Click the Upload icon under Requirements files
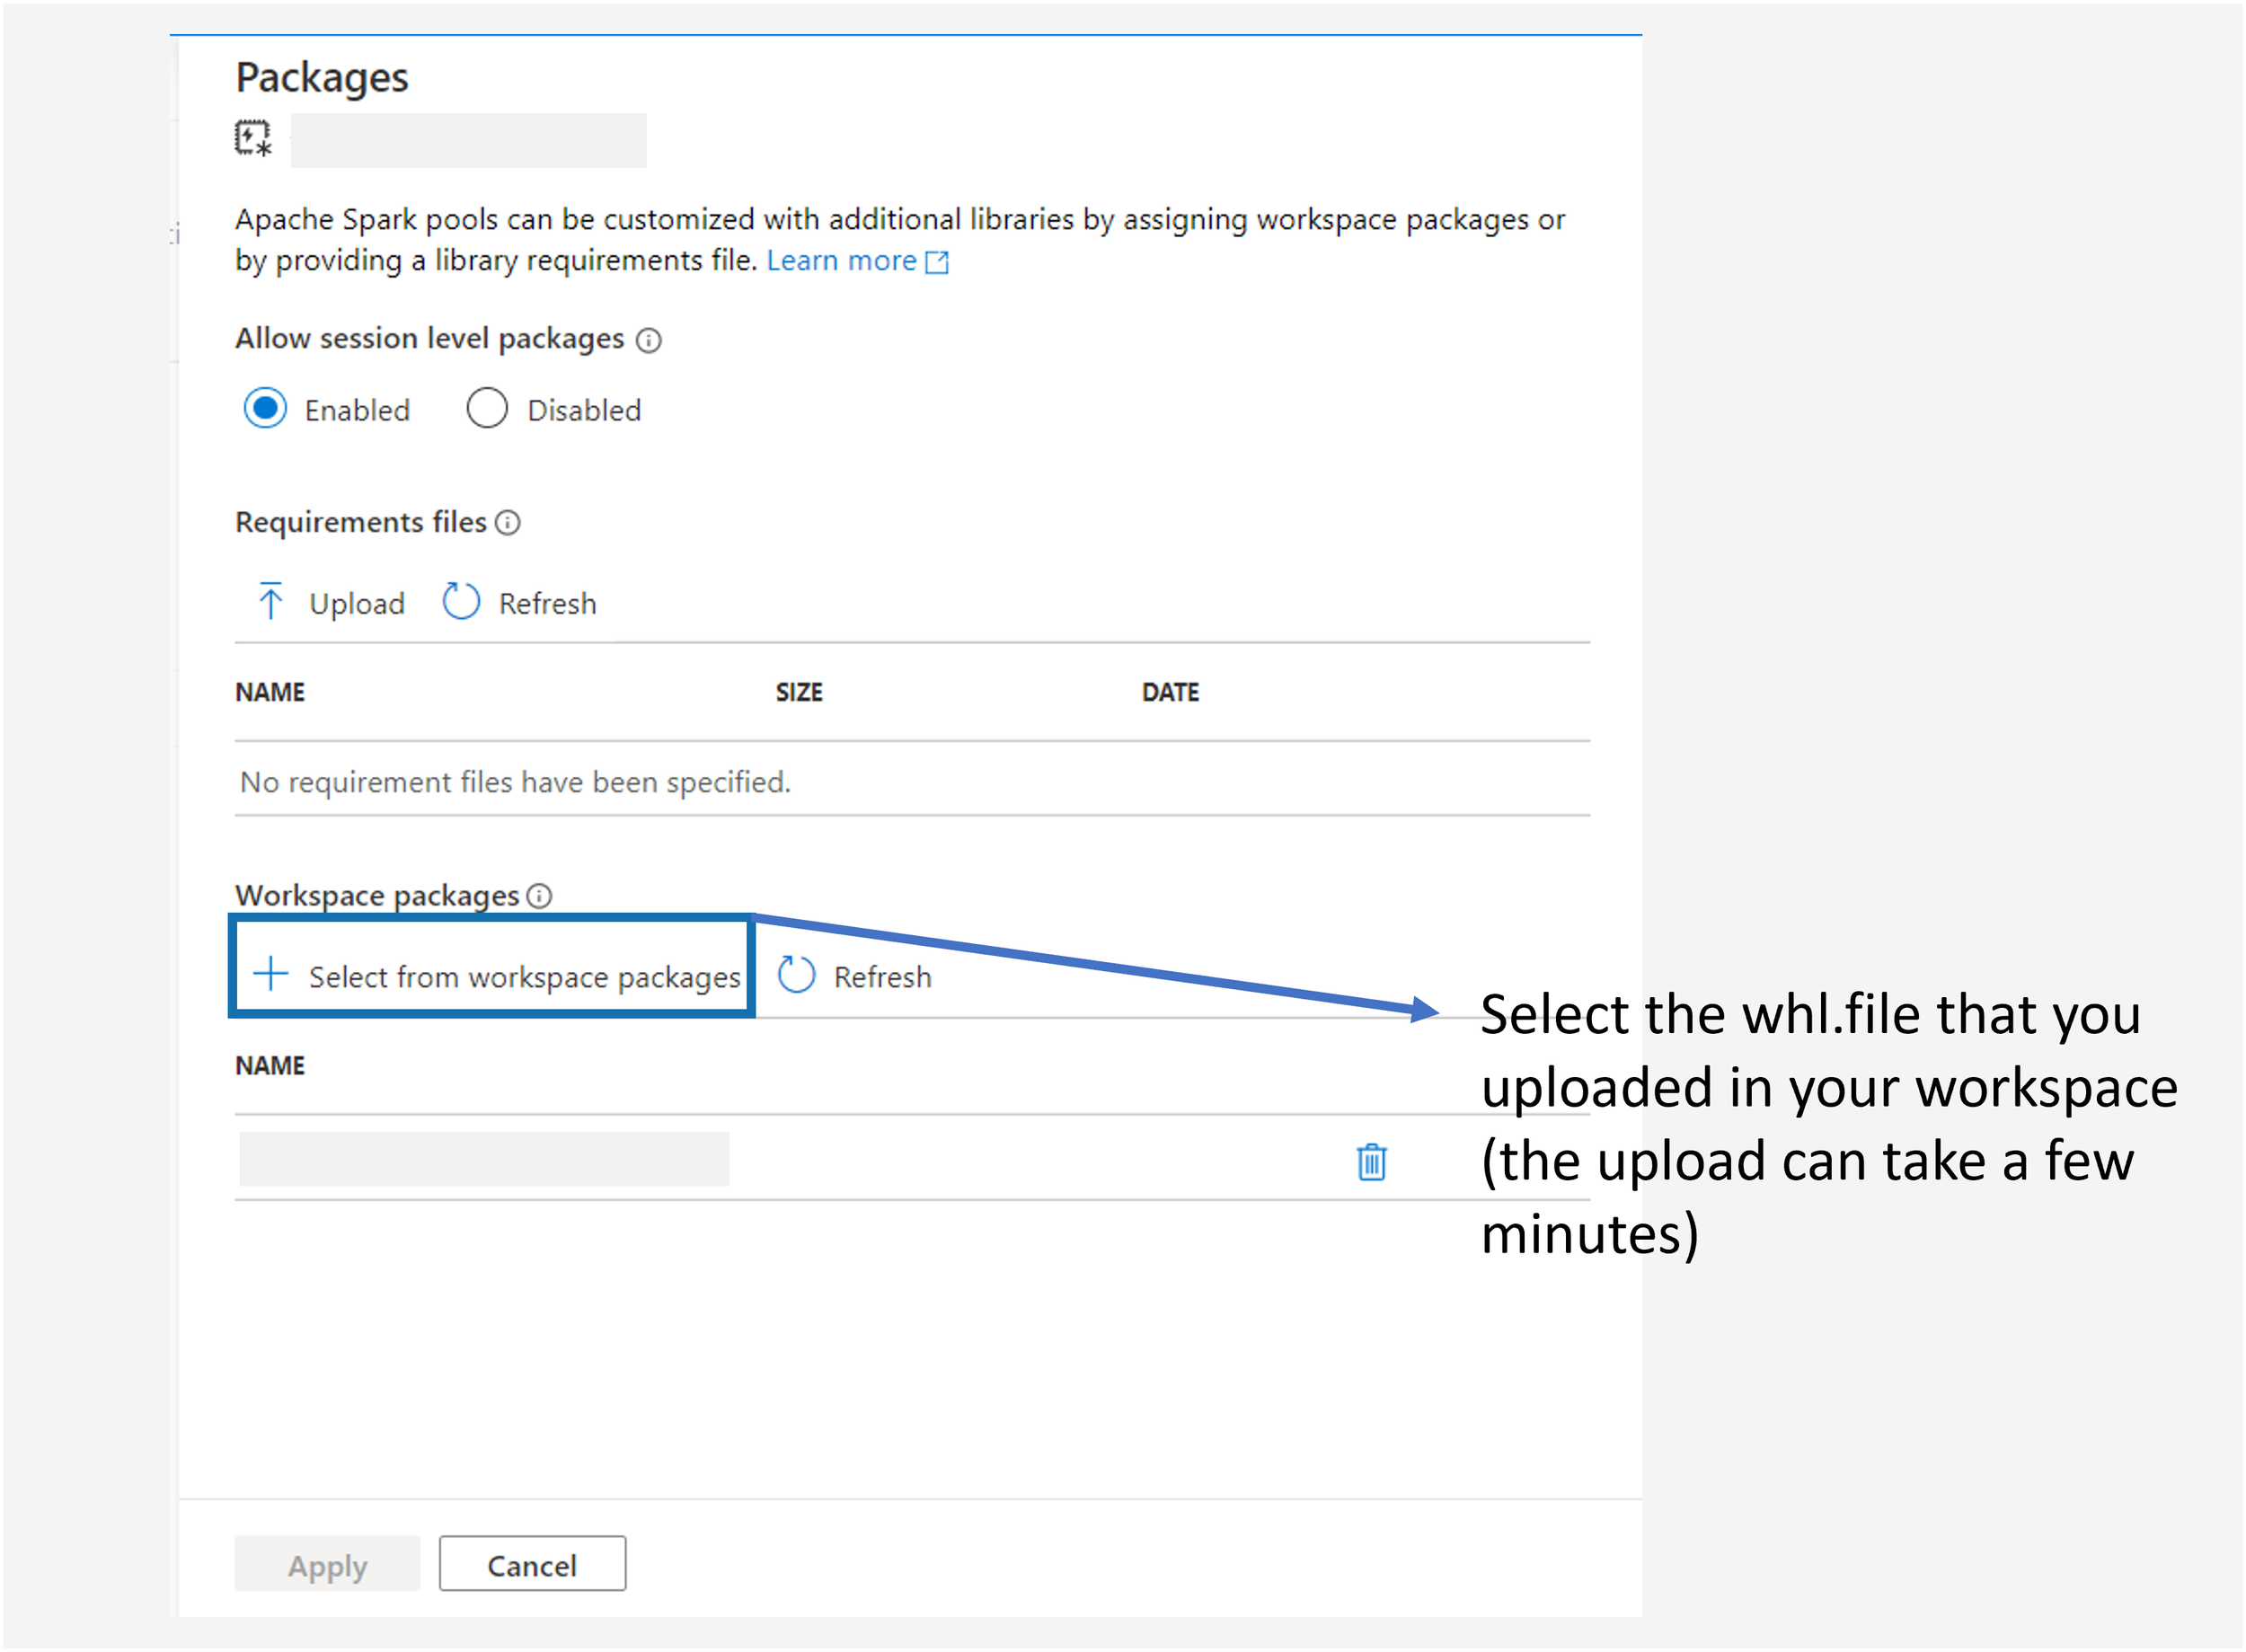 270,601
